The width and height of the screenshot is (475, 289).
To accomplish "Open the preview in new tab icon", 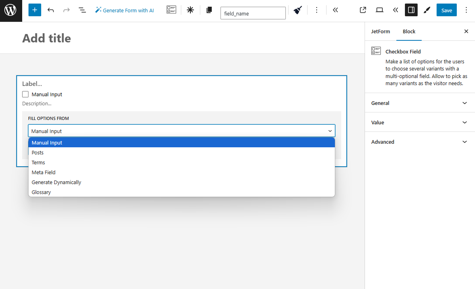I will pos(363,10).
